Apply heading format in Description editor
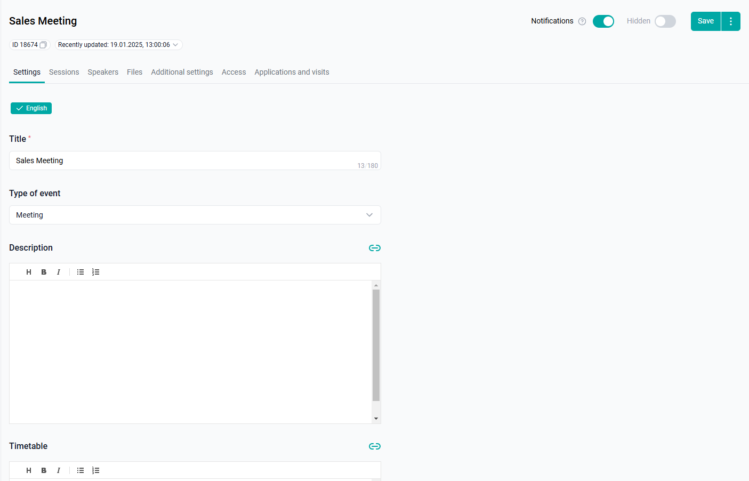The width and height of the screenshot is (749, 481). pos(29,272)
